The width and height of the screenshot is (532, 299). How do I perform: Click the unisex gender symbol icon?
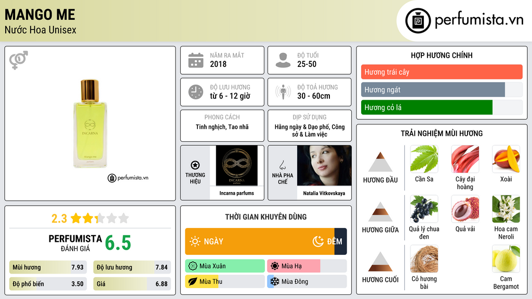(19, 60)
